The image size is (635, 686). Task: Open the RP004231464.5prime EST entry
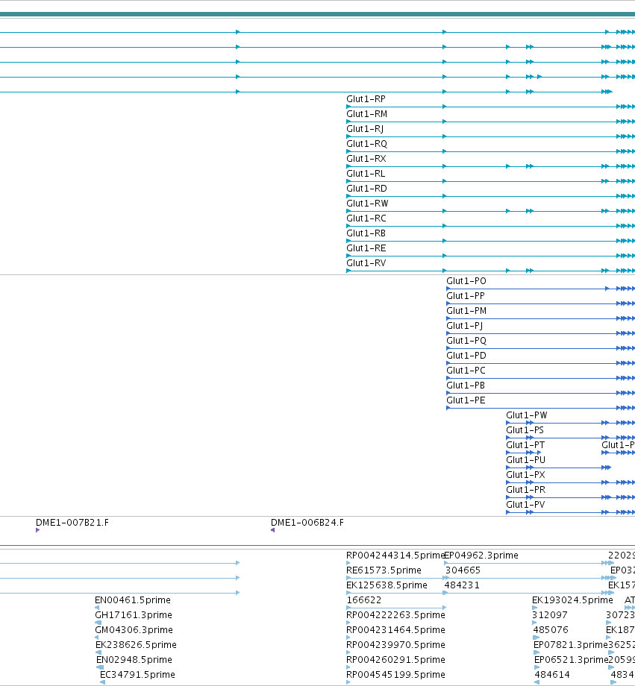(395, 629)
